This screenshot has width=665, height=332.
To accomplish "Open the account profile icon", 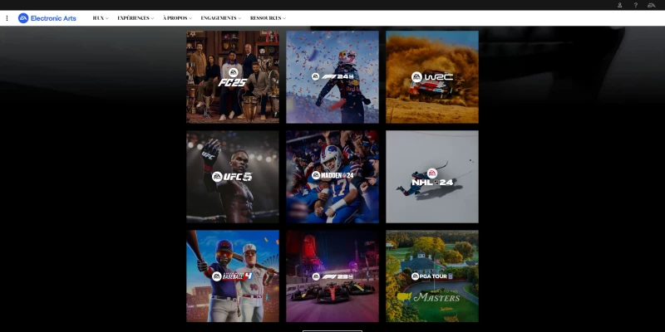I will coord(619,5).
